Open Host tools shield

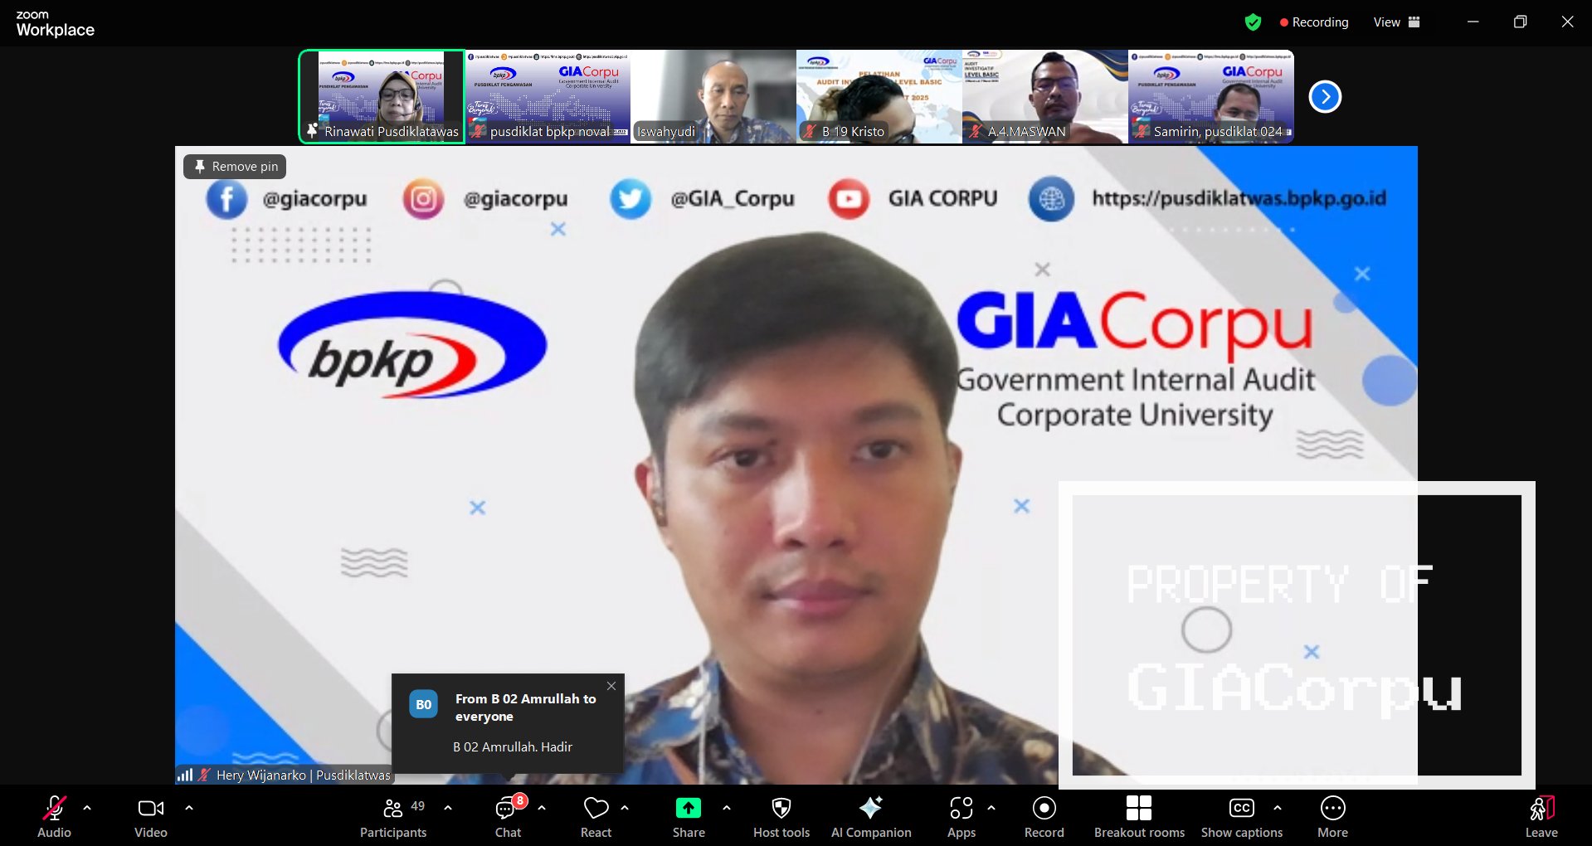click(781, 817)
